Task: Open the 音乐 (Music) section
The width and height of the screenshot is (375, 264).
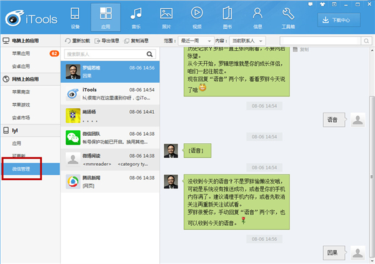Action: [x=136, y=18]
